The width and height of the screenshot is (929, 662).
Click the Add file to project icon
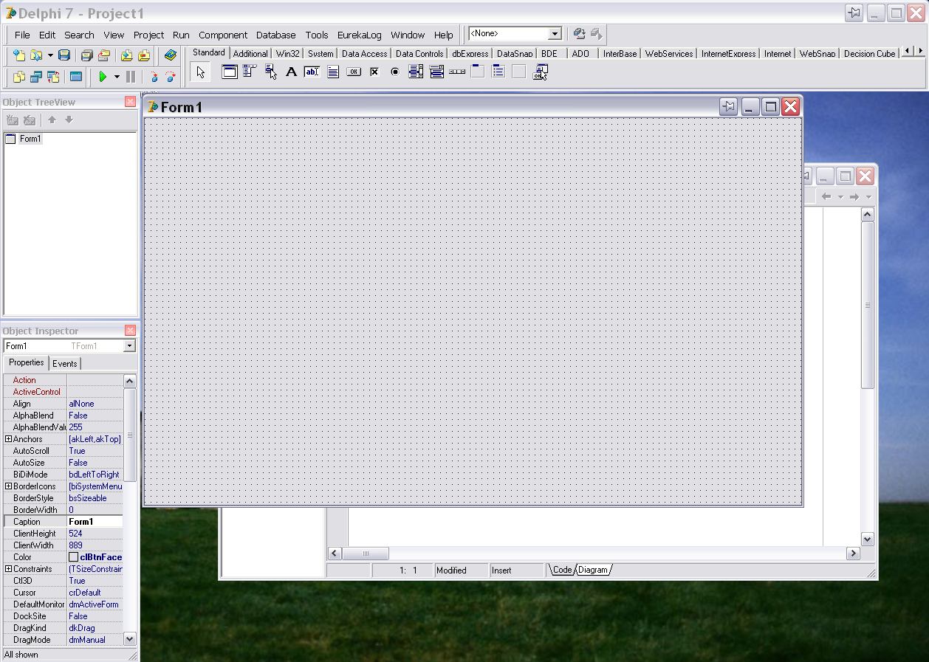(127, 55)
